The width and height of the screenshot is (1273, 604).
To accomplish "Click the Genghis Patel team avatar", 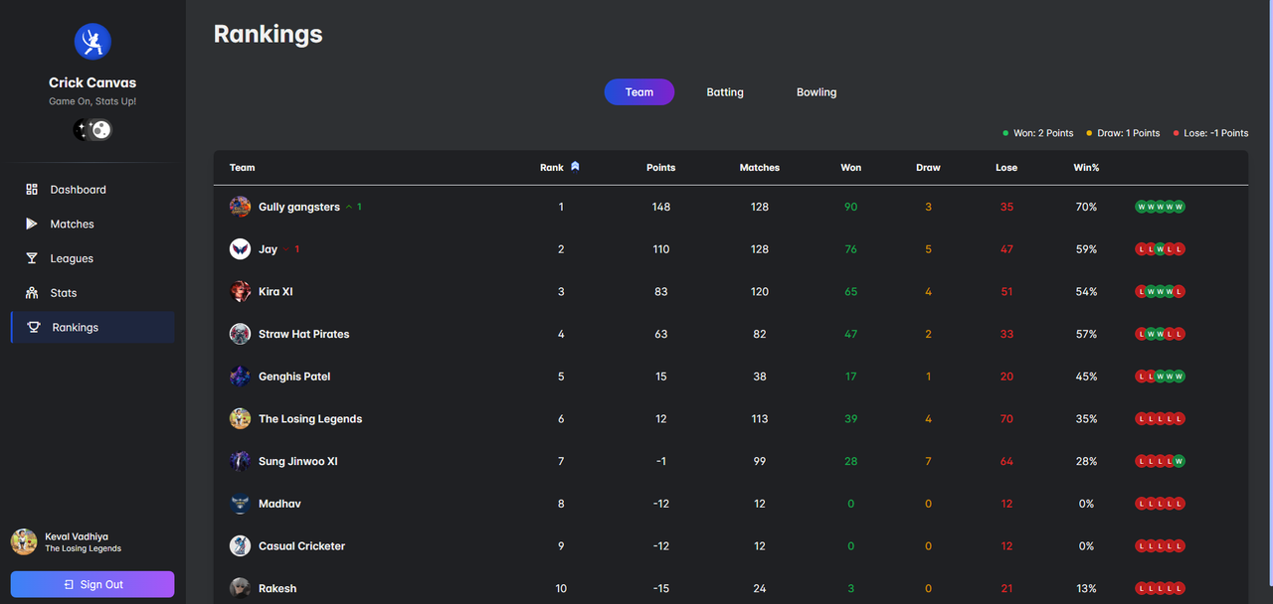I will 241,377.
